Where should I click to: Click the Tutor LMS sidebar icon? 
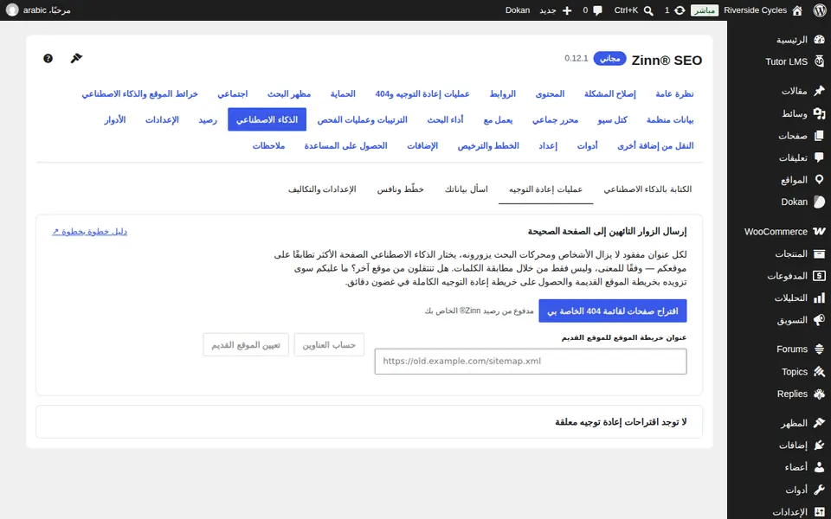click(x=819, y=61)
